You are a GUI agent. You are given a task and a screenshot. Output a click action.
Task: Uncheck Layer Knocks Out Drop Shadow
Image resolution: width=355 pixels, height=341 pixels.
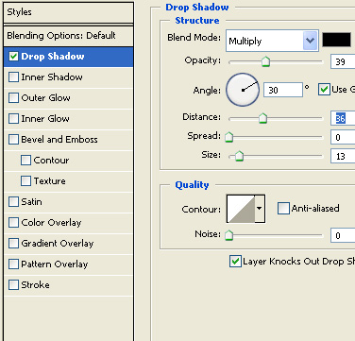click(x=235, y=262)
